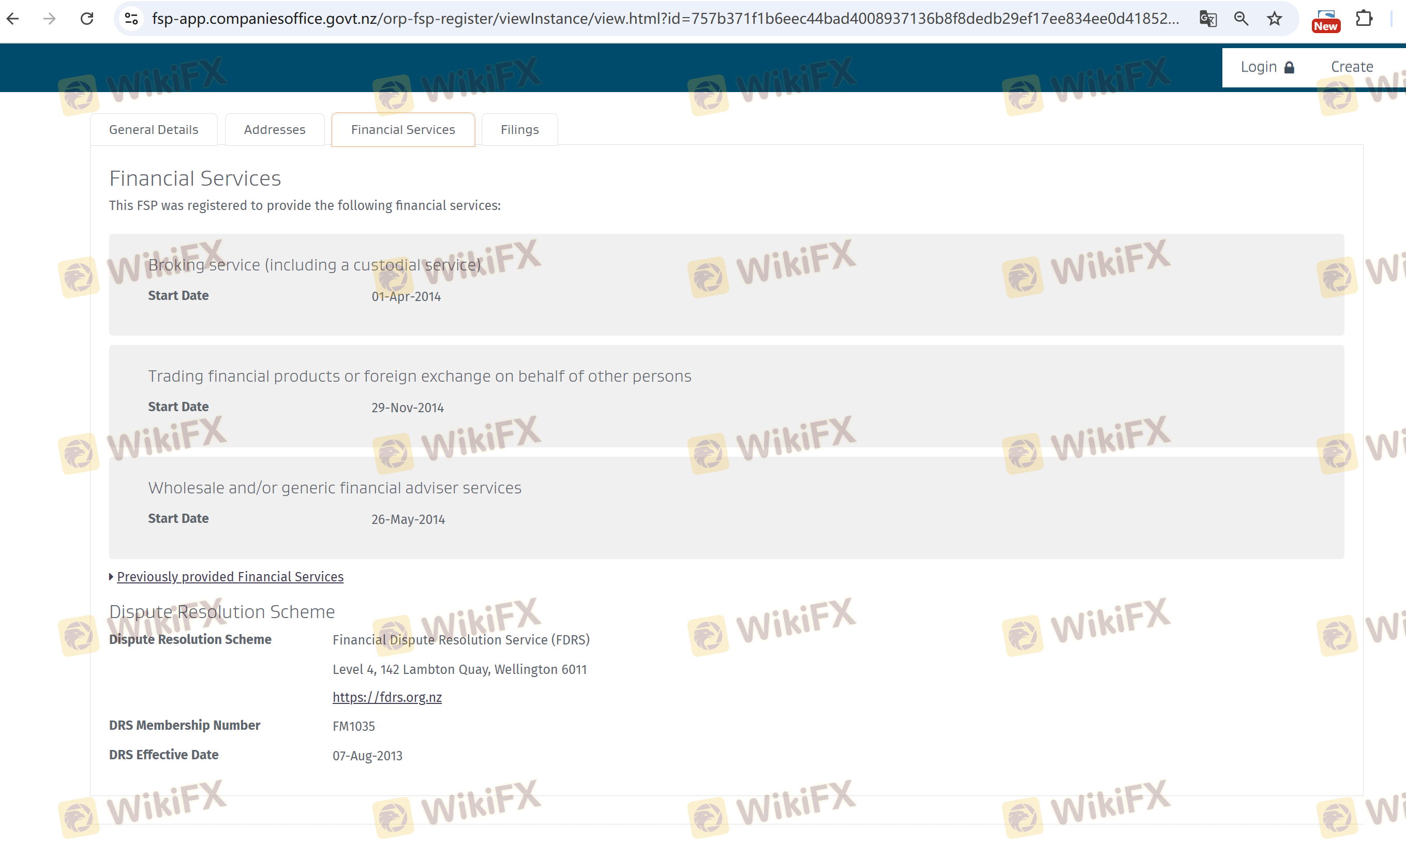1406x841 pixels.
Task: Open the extensions puzzle icon
Action: point(1364,19)
